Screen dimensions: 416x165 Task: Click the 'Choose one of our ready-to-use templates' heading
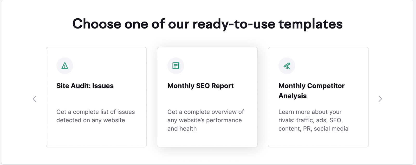[208, 24]
